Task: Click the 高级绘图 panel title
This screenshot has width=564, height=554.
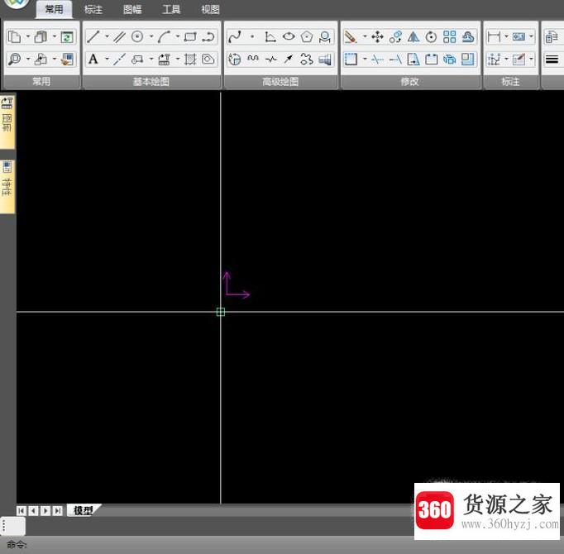Action: click(x=280, y=82)
